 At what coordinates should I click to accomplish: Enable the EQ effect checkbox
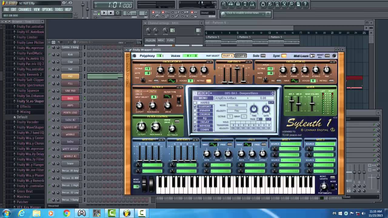[x=195, y=118]
